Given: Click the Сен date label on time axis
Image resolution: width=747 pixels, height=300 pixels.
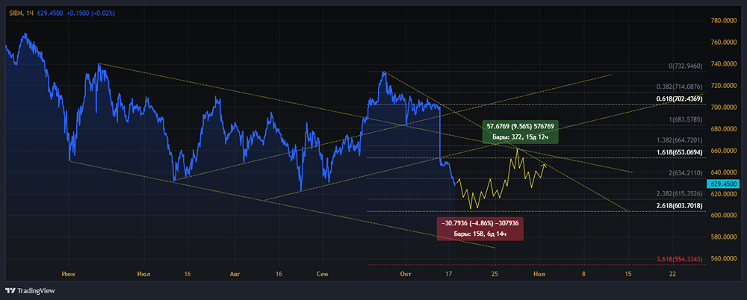Looking at the screenshot, I should pos(323,274).
